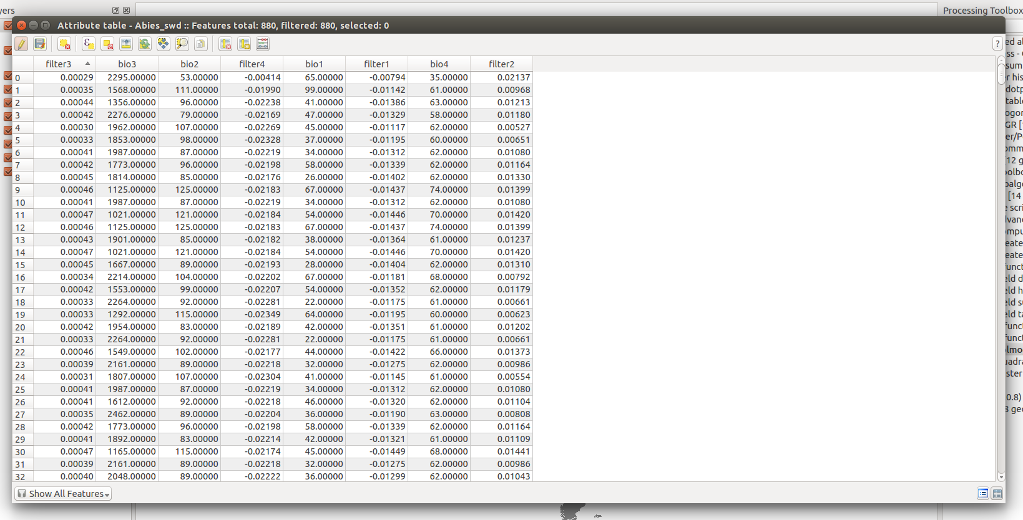Click the bio2 column header
Viewport: 1023px width, 520px height.
tap(189, 64)
